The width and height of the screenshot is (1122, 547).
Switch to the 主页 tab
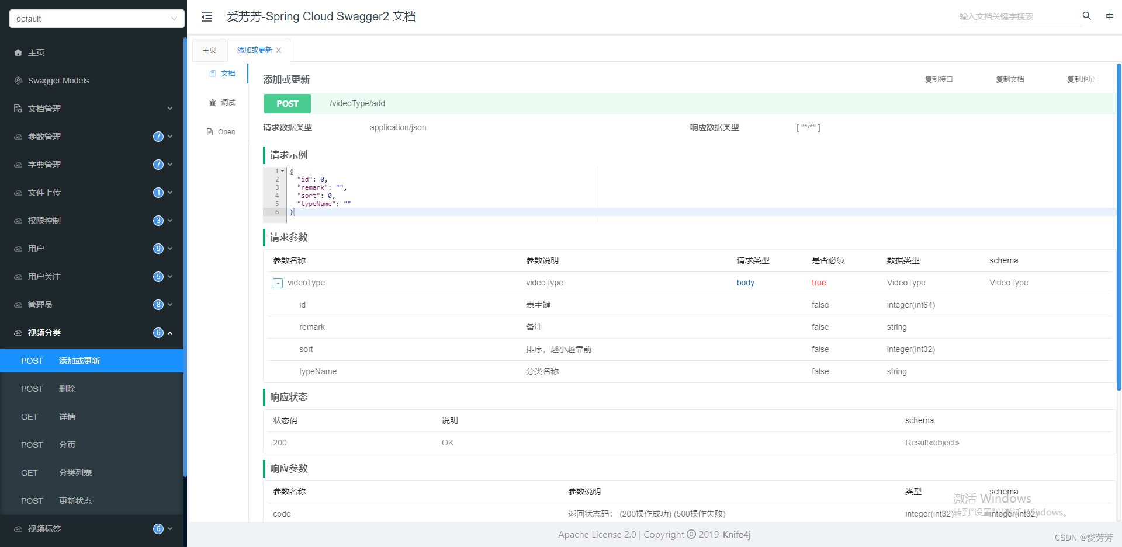click(x=209, y=50)
